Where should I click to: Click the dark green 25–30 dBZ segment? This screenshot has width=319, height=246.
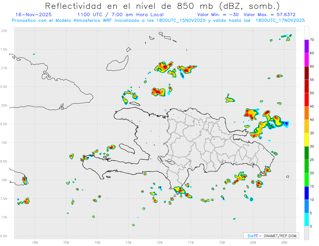pyautogui.click(x=307, y=153)
